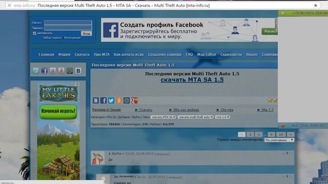This screenshot has height=184, width=328.
Task: Go to comments page 10
Action: tap(281, 134)
